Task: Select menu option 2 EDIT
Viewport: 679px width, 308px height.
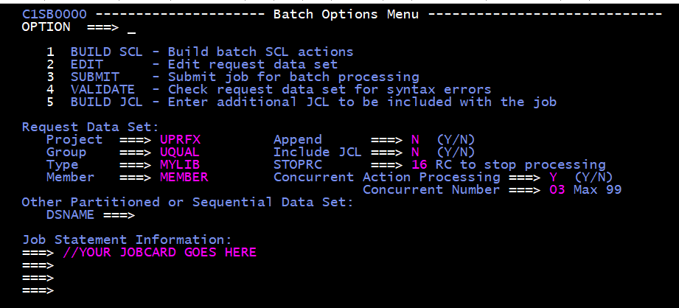Action: (86, 65)
